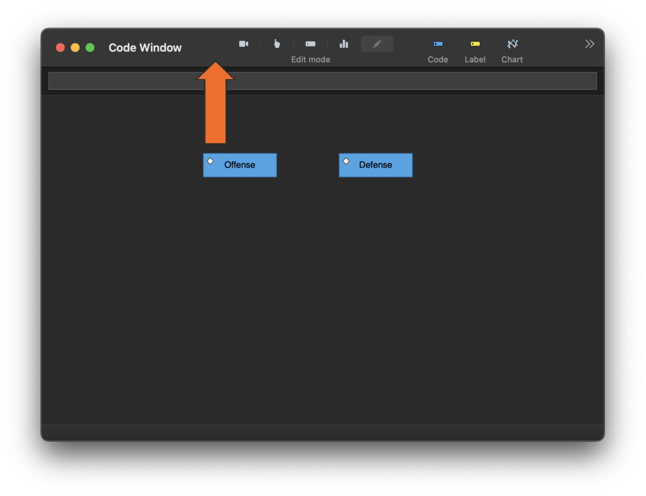Select the hand pointer tool

[277, 44]
